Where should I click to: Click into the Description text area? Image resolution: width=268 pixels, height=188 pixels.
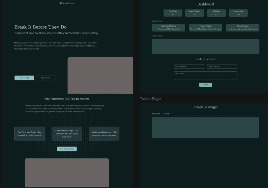tap(205, 76)
